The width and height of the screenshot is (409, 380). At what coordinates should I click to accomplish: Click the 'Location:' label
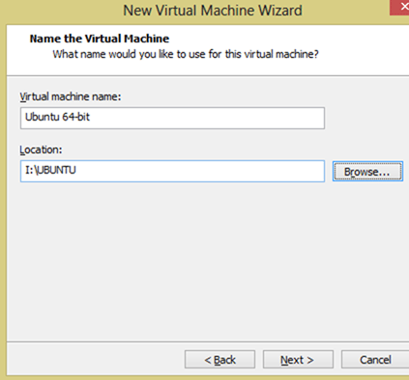[x=41, y=149]
